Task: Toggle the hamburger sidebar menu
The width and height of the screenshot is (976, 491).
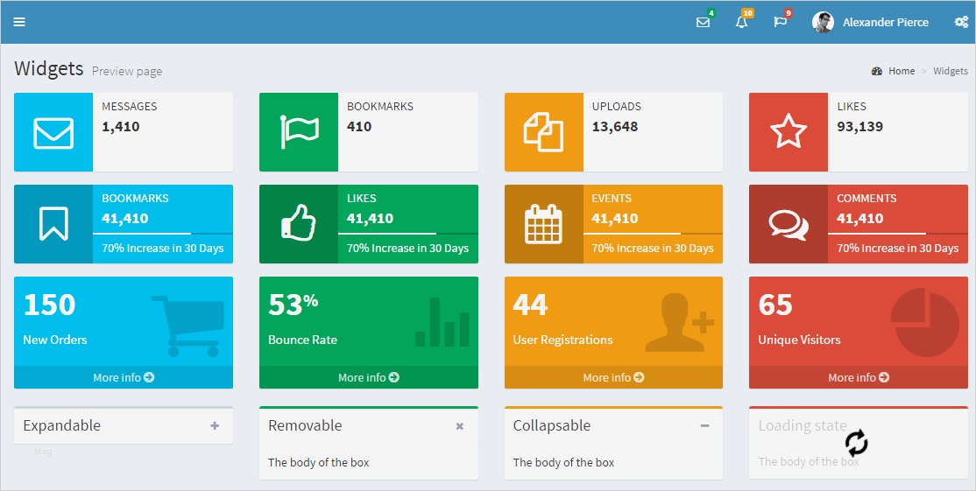Action: pyautogui.click(x=19, y=22)
